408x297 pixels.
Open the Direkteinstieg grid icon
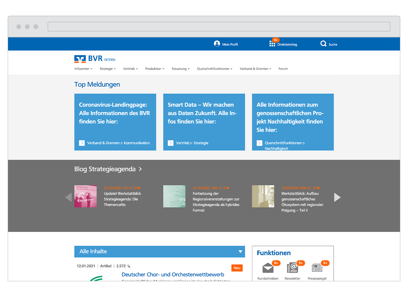click(x=272, y=44)
